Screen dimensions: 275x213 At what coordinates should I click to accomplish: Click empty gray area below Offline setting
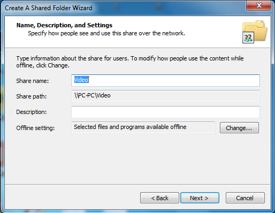(x=137, y=159)
